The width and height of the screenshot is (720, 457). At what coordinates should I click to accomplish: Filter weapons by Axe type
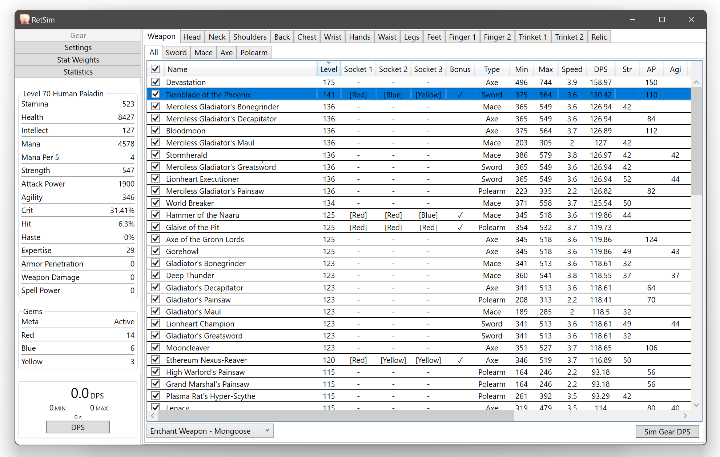[227, 52]
